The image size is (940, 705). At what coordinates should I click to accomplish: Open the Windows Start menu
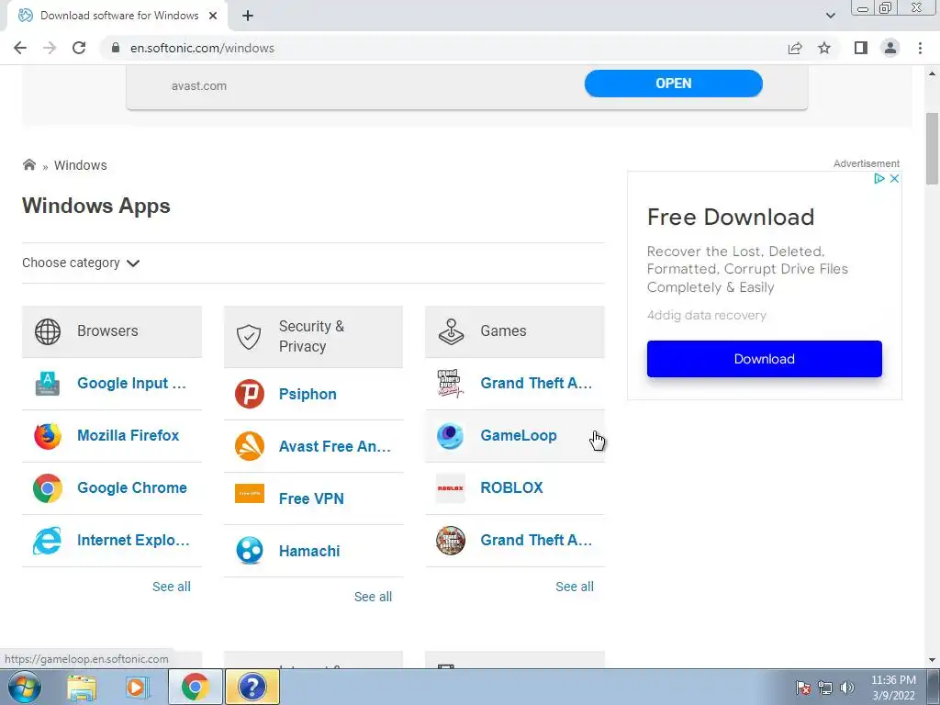pos(25,687)
